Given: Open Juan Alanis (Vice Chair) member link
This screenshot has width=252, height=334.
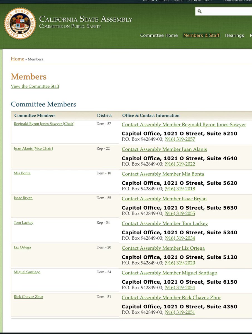Looking at the screenshot, I should pos(33,148).
